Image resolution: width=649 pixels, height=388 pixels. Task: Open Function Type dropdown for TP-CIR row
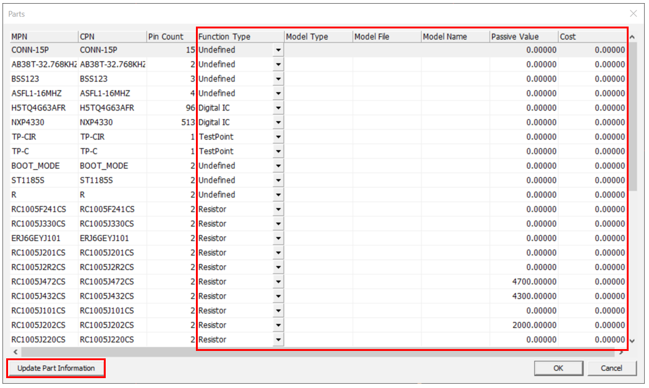click(x=278, y=137)
